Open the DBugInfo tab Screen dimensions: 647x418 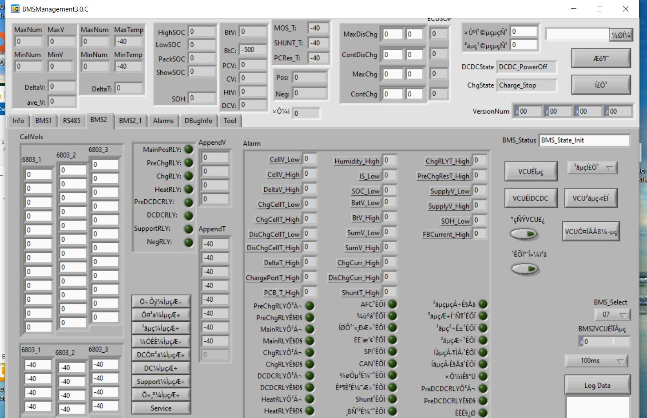tap(198, 121)
